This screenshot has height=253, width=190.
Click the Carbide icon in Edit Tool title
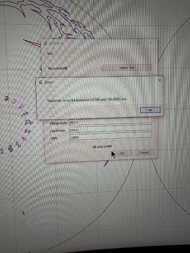(46, 43)
